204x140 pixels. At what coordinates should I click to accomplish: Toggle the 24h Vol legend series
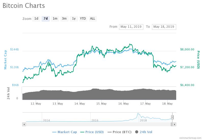(x=144, y=132)
